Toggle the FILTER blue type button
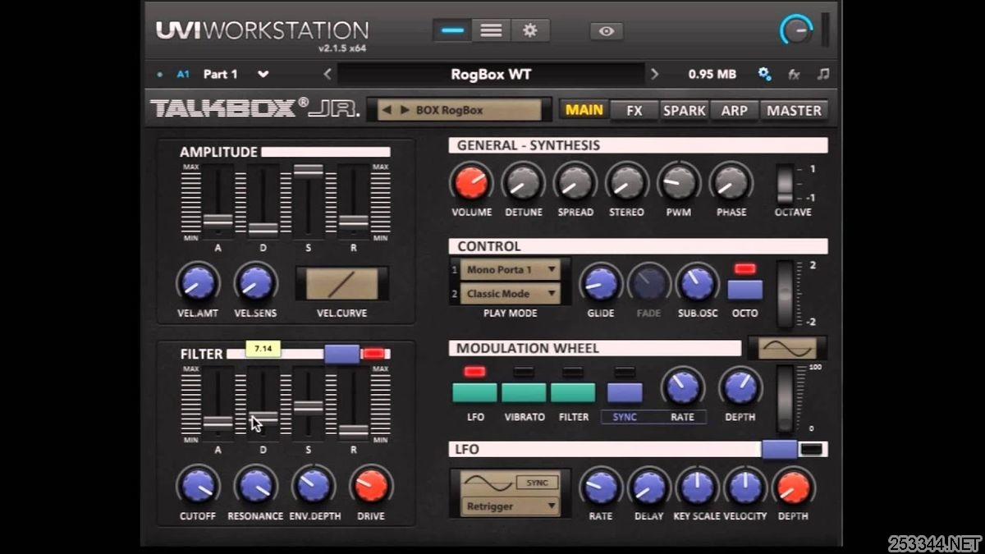 341,354
